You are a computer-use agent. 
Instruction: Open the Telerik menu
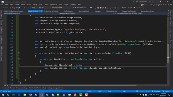17,5
